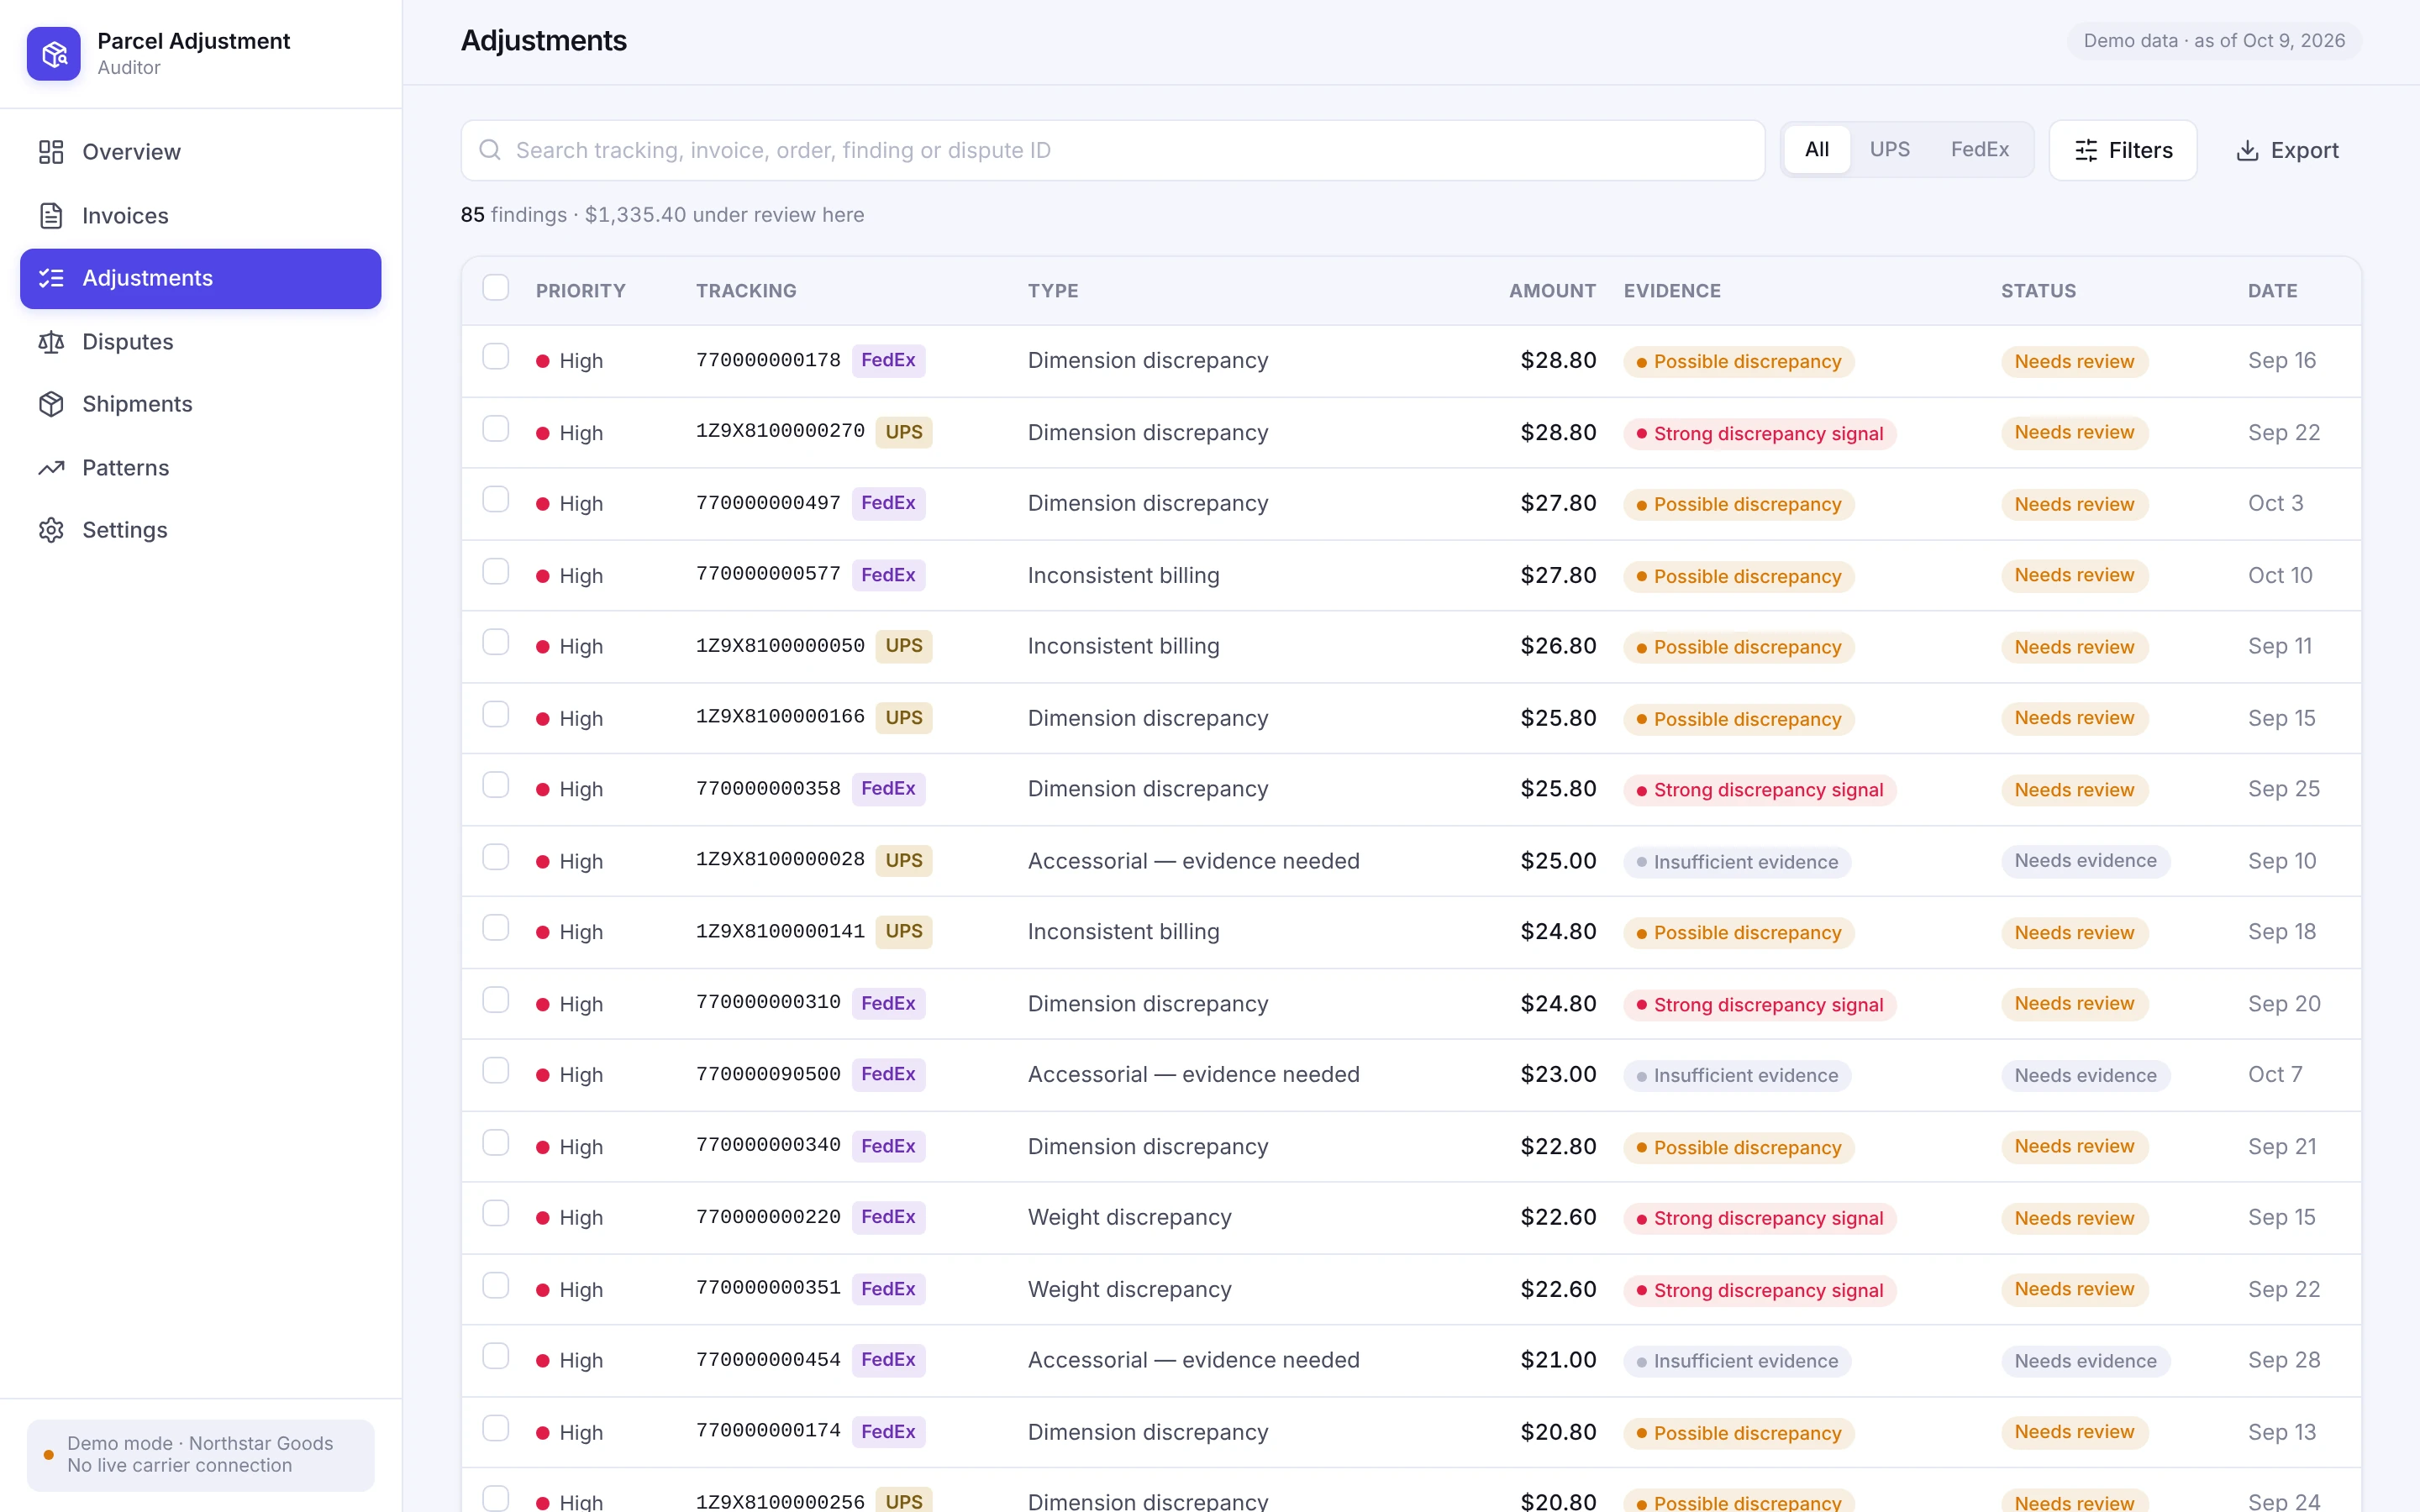Image resolution: width=2420 pixels, height=1512 pixels.
Task: Export the findings list
Action: click(2287, 150)
